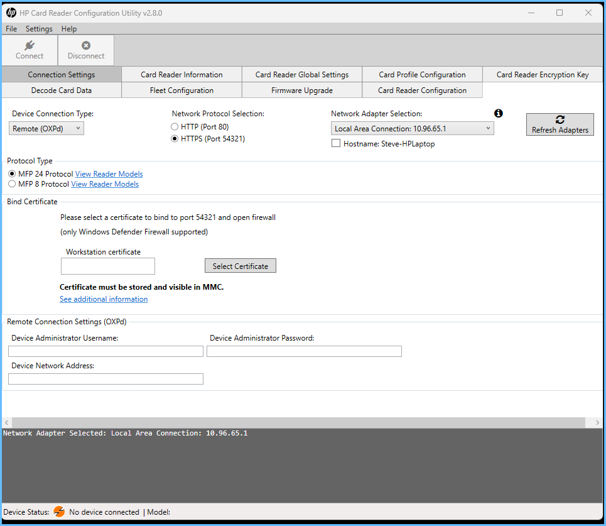Click the Connect plug icon

(30, 45)
